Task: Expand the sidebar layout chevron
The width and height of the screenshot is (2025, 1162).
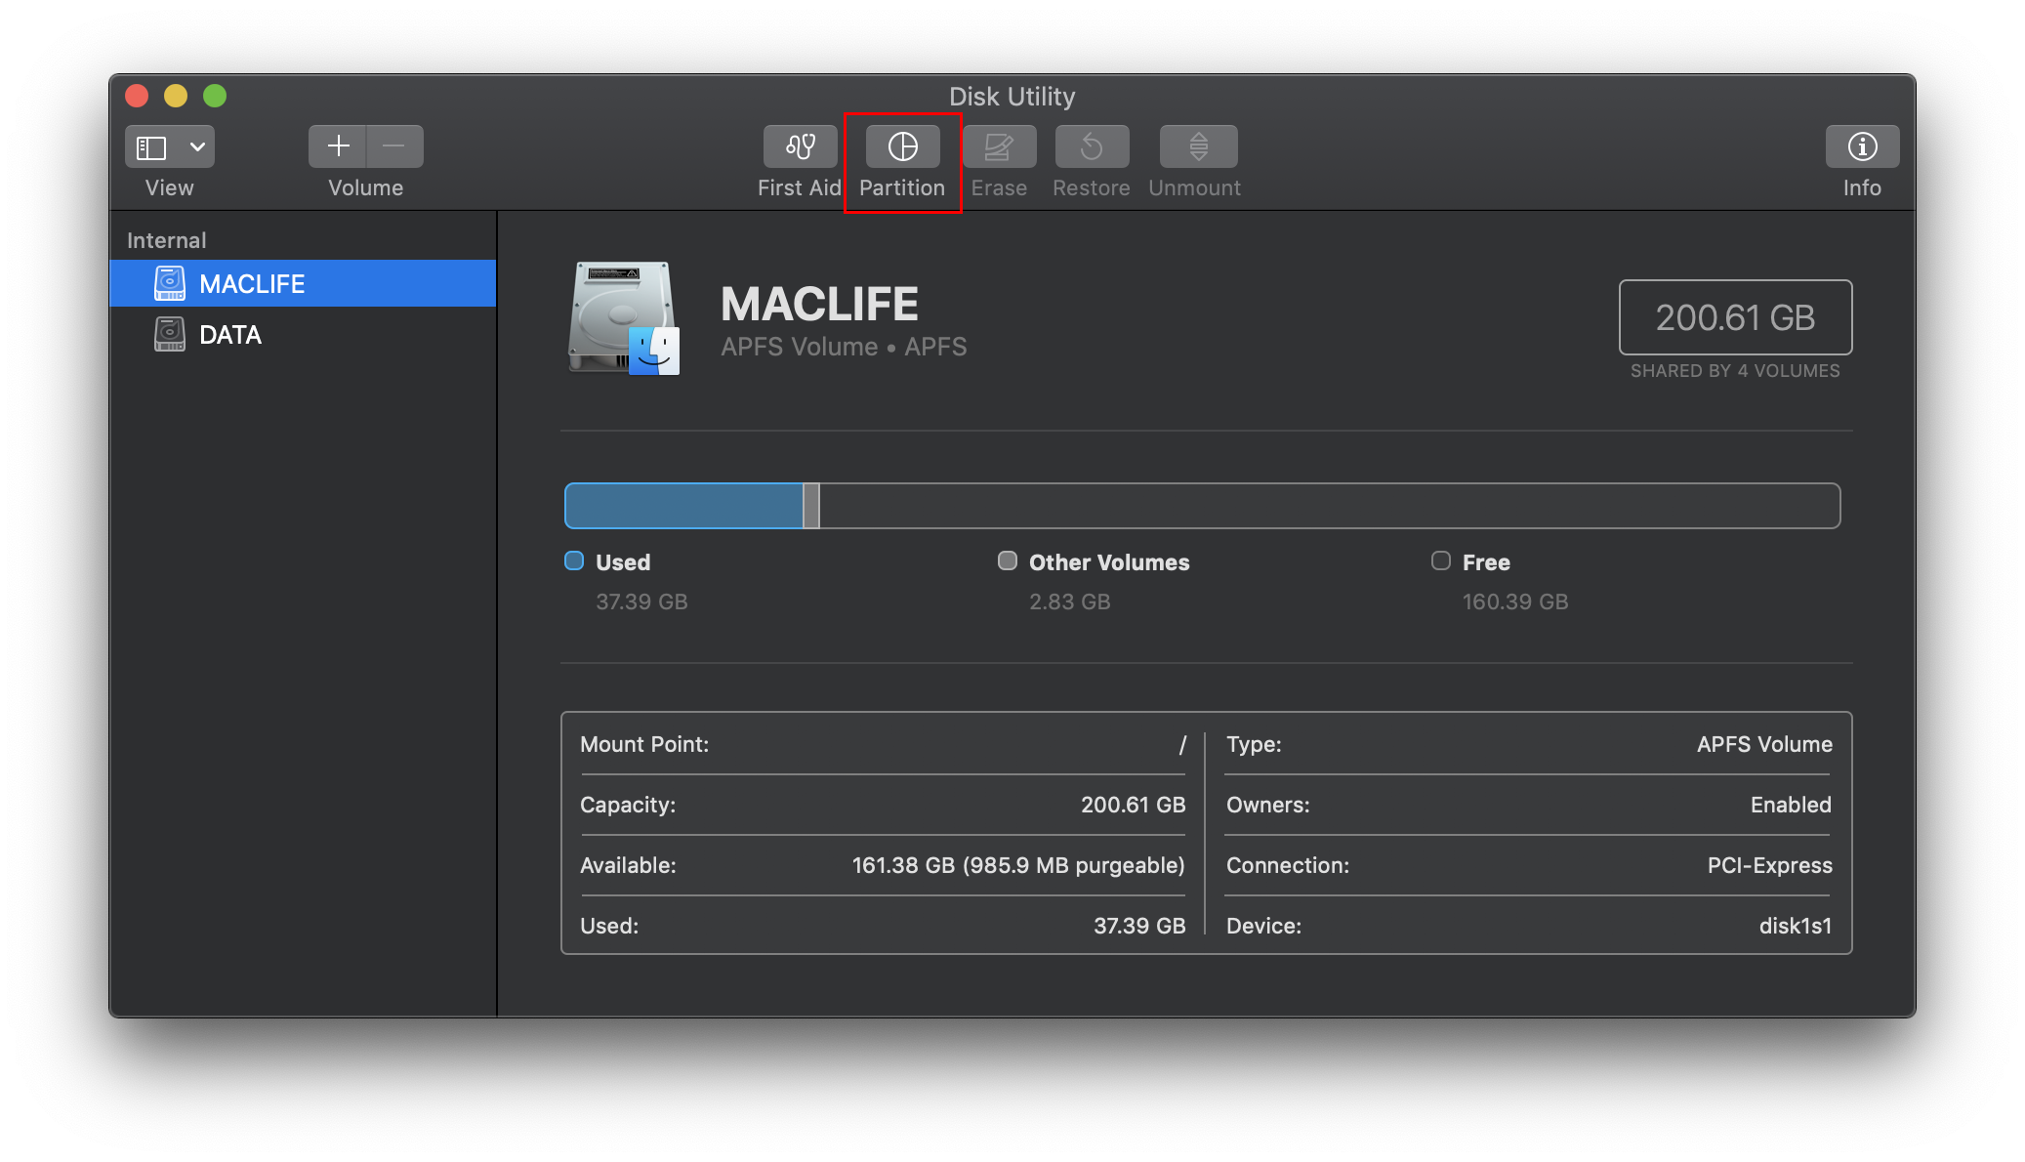Action: coord(197,146)
